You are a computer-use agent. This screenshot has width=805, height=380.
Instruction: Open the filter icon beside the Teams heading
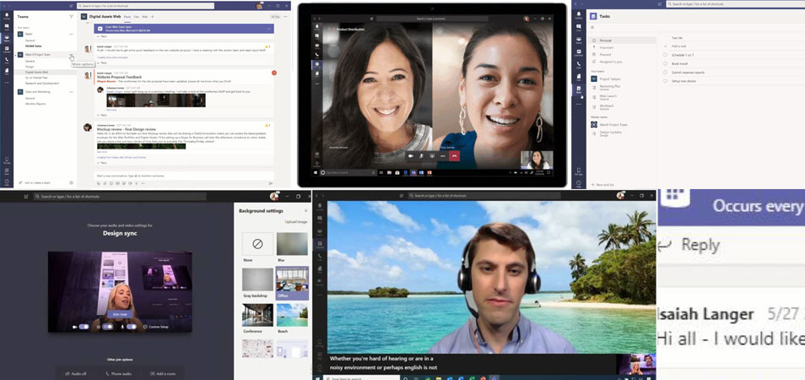coord(71,16)
